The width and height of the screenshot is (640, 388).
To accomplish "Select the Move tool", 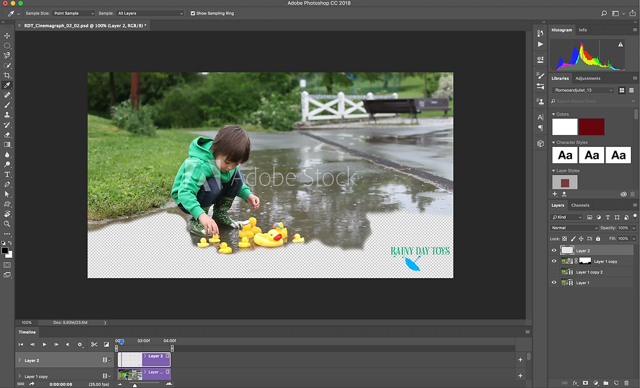I will coord(7,35).
